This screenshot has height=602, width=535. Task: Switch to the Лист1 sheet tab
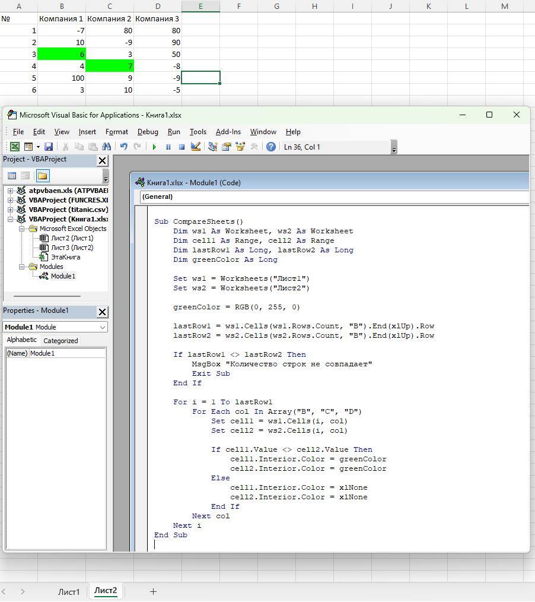pyautogui.click(x=69, y=591)
